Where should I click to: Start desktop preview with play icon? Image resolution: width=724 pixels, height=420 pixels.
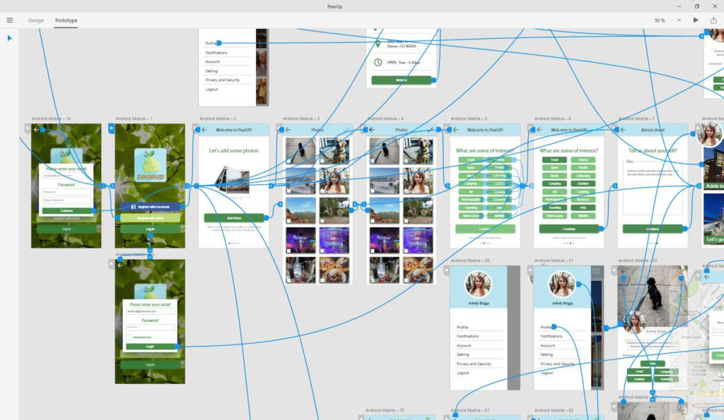[x=696, y=20]
